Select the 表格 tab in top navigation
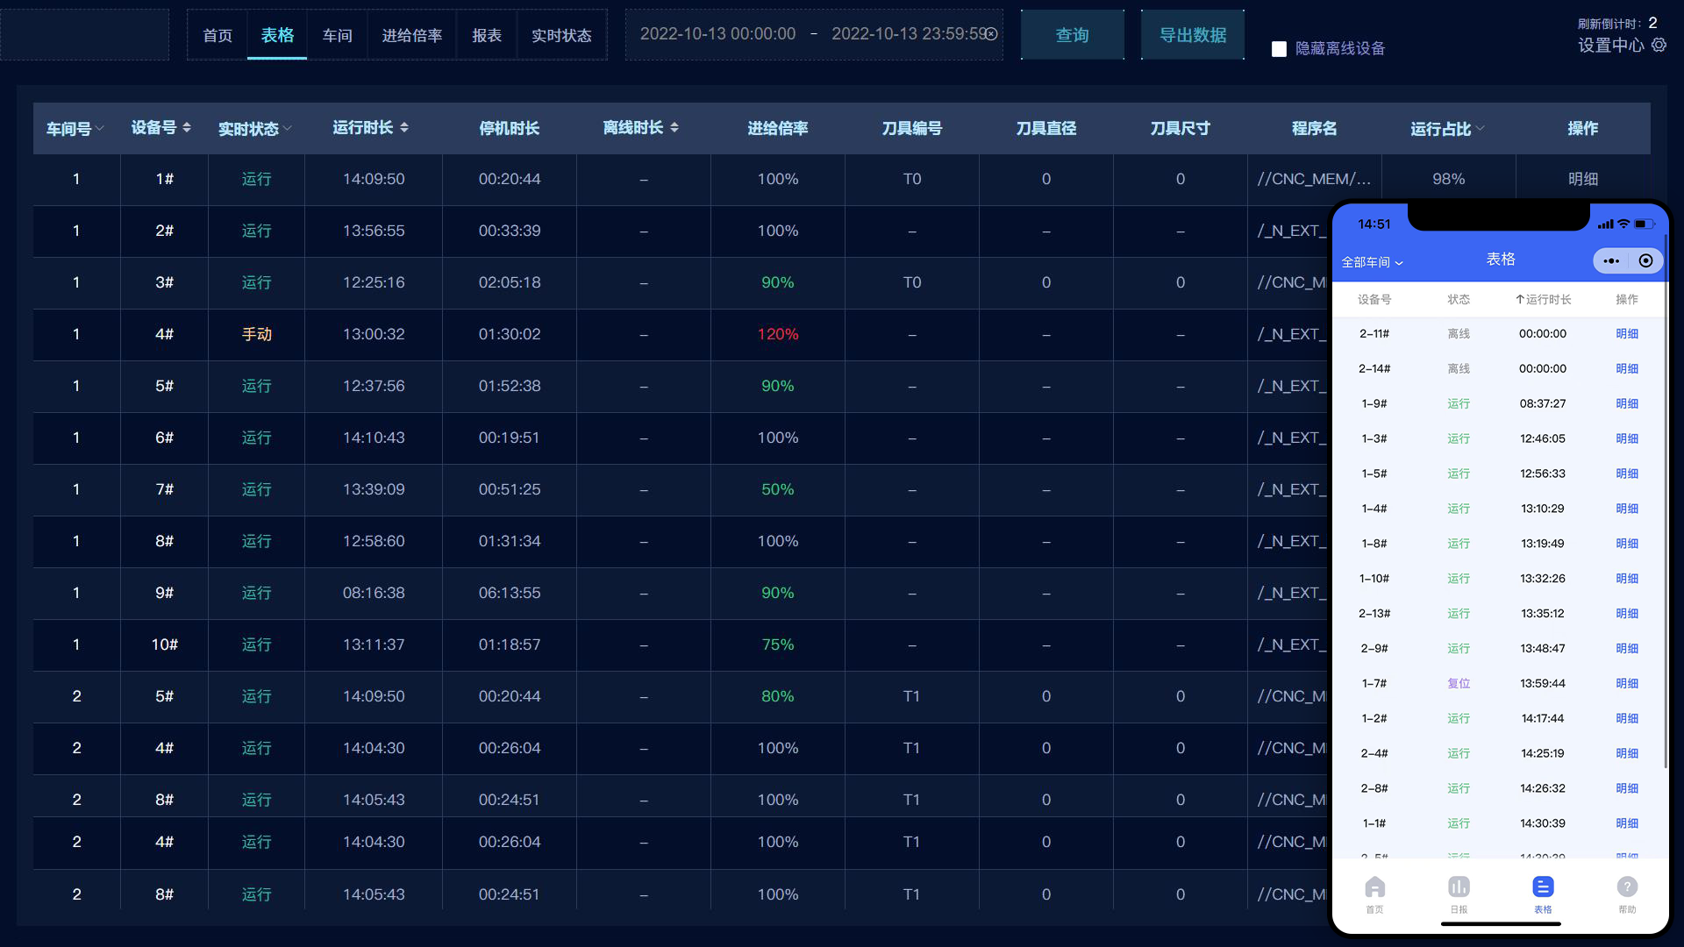This screenshot has width=1684, height=947. click(x=277, y=35)
